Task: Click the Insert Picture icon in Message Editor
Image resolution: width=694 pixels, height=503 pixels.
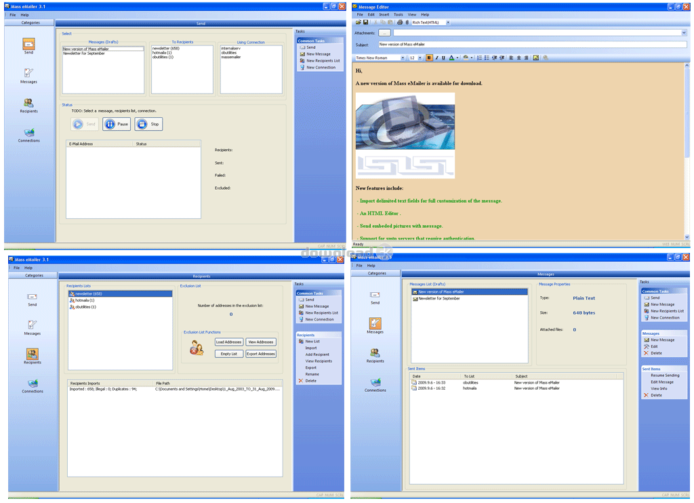Action: tap(536, 58)
